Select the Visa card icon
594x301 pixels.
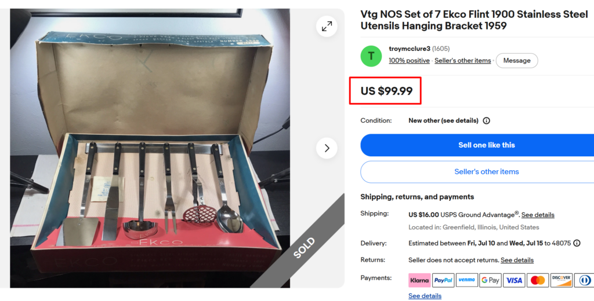pyautogui.click(x=514, y=280)
